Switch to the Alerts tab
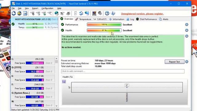The image size is (197, 111). coord(163,19)
